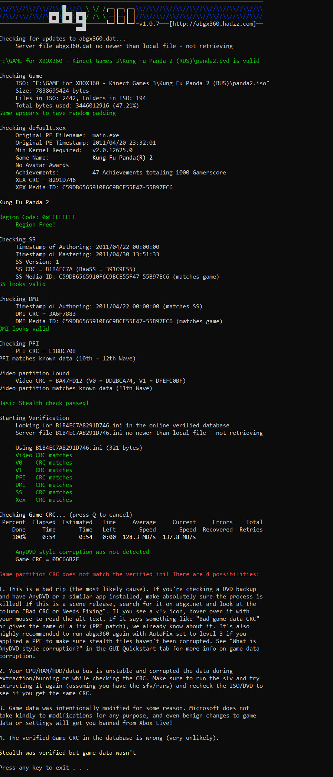Image resolution: width=333 pixels, height=777 pixels.
Task: Click the 'Starting Verification' heading
Action: pyautogui.click(x=35, y=418)
